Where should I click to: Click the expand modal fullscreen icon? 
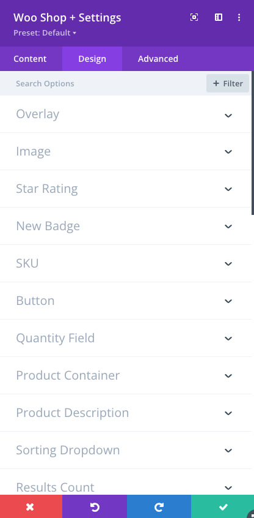tap(194, 18)
